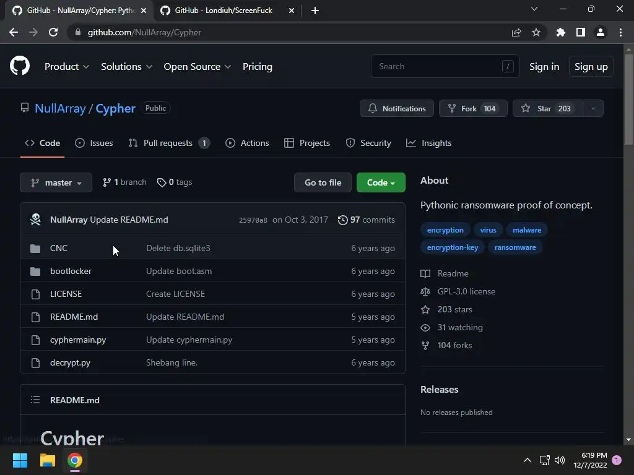Click the Notifications button

[397, 108]
